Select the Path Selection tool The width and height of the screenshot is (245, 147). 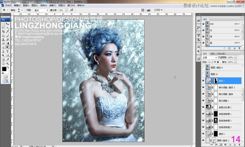click(x=3, y=55)
